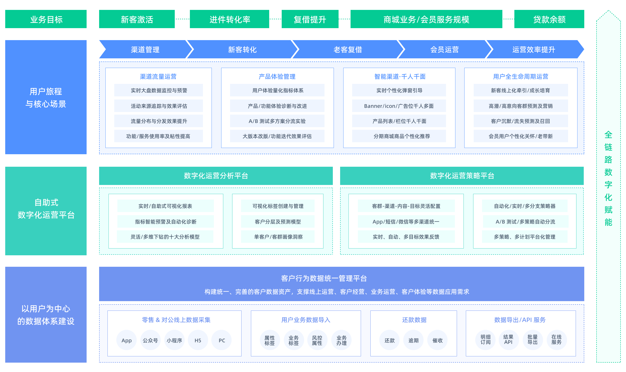Click the 业务目标 header block
This screenshot has height=372, width=626.
click(x=46, y=19)
